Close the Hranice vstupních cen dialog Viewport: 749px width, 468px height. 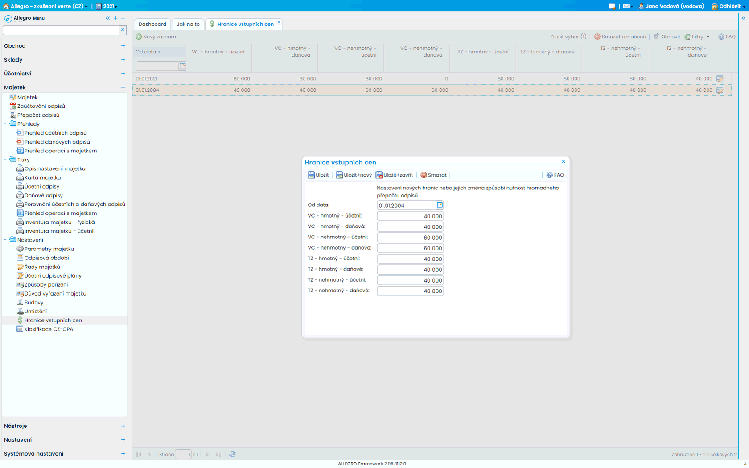(564, 162)
